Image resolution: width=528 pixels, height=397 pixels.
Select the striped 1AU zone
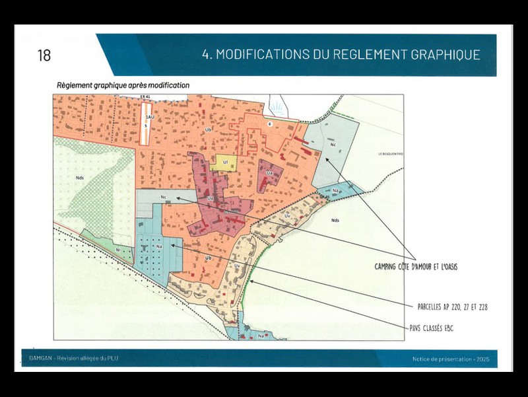click(x=146, y=124)
